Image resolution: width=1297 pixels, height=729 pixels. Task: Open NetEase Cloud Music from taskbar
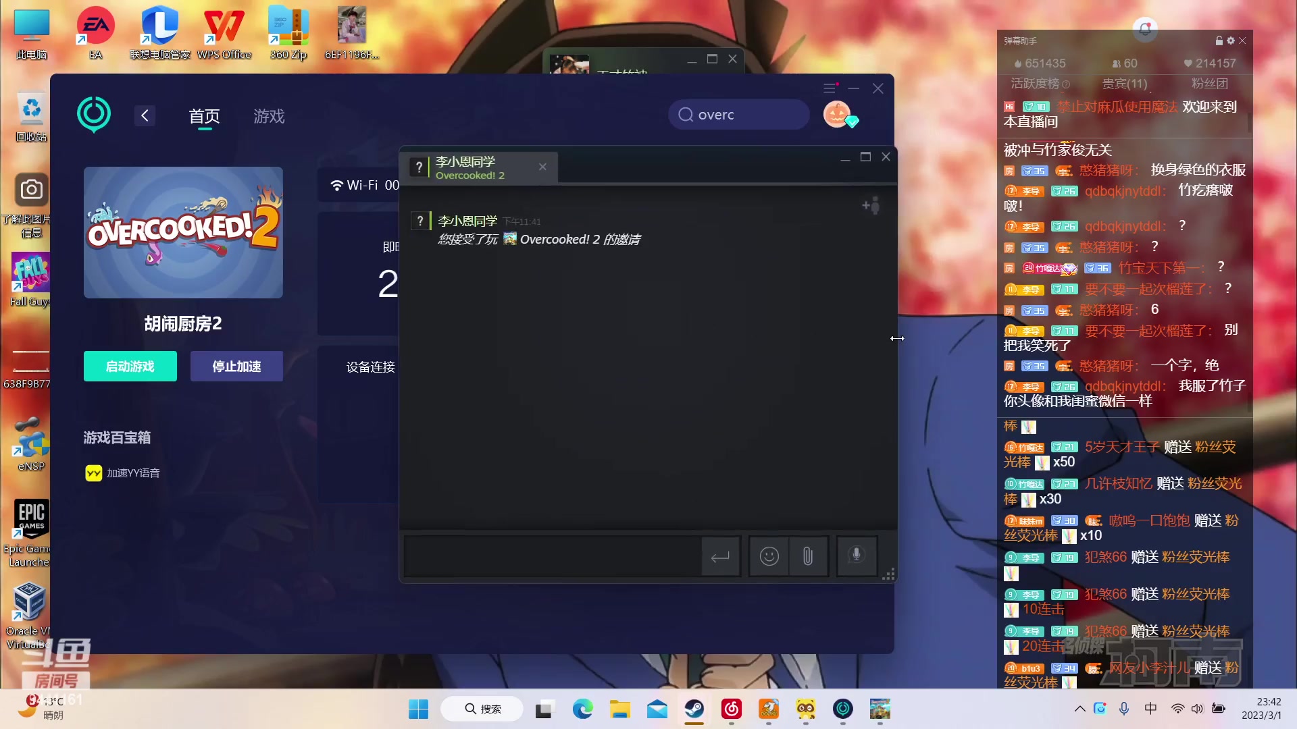tap(732, 709)
